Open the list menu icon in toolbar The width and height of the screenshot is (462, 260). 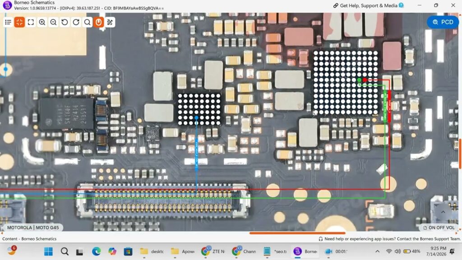point(8,22)
